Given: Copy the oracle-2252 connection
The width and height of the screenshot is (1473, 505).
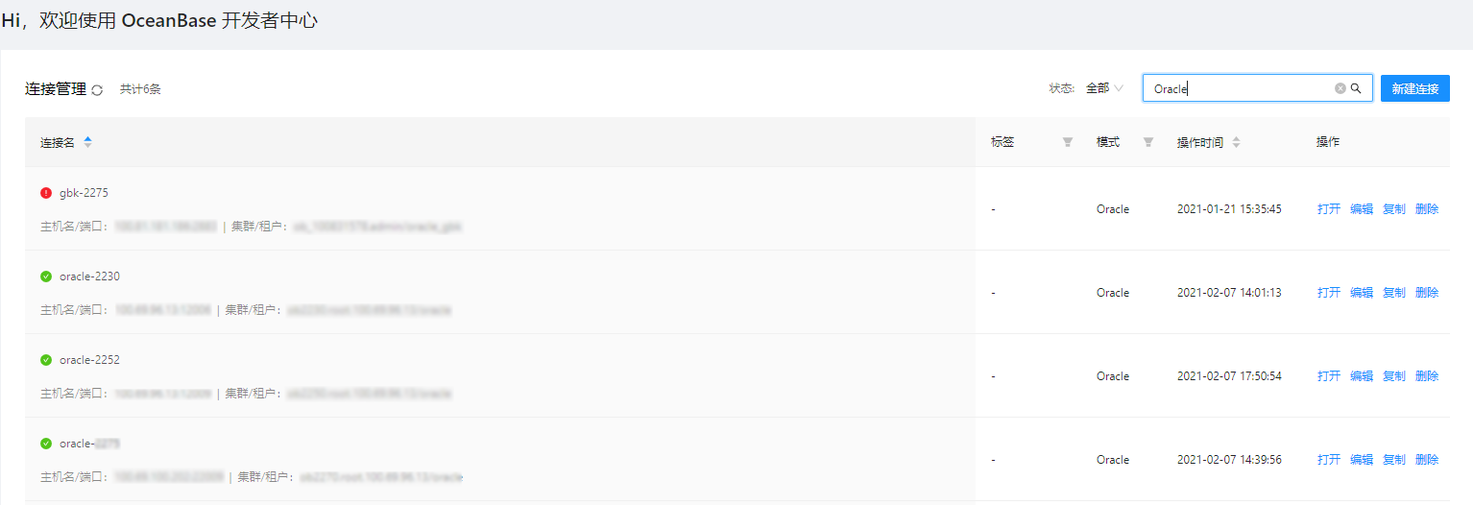Looking at the screenshot, I should [1394, 376].
